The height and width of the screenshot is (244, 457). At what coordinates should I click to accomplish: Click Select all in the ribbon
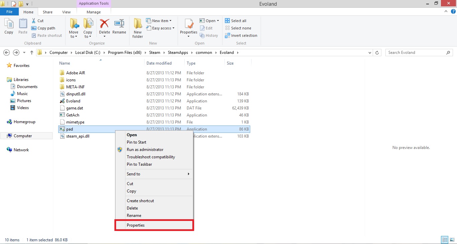coord(236,21)
